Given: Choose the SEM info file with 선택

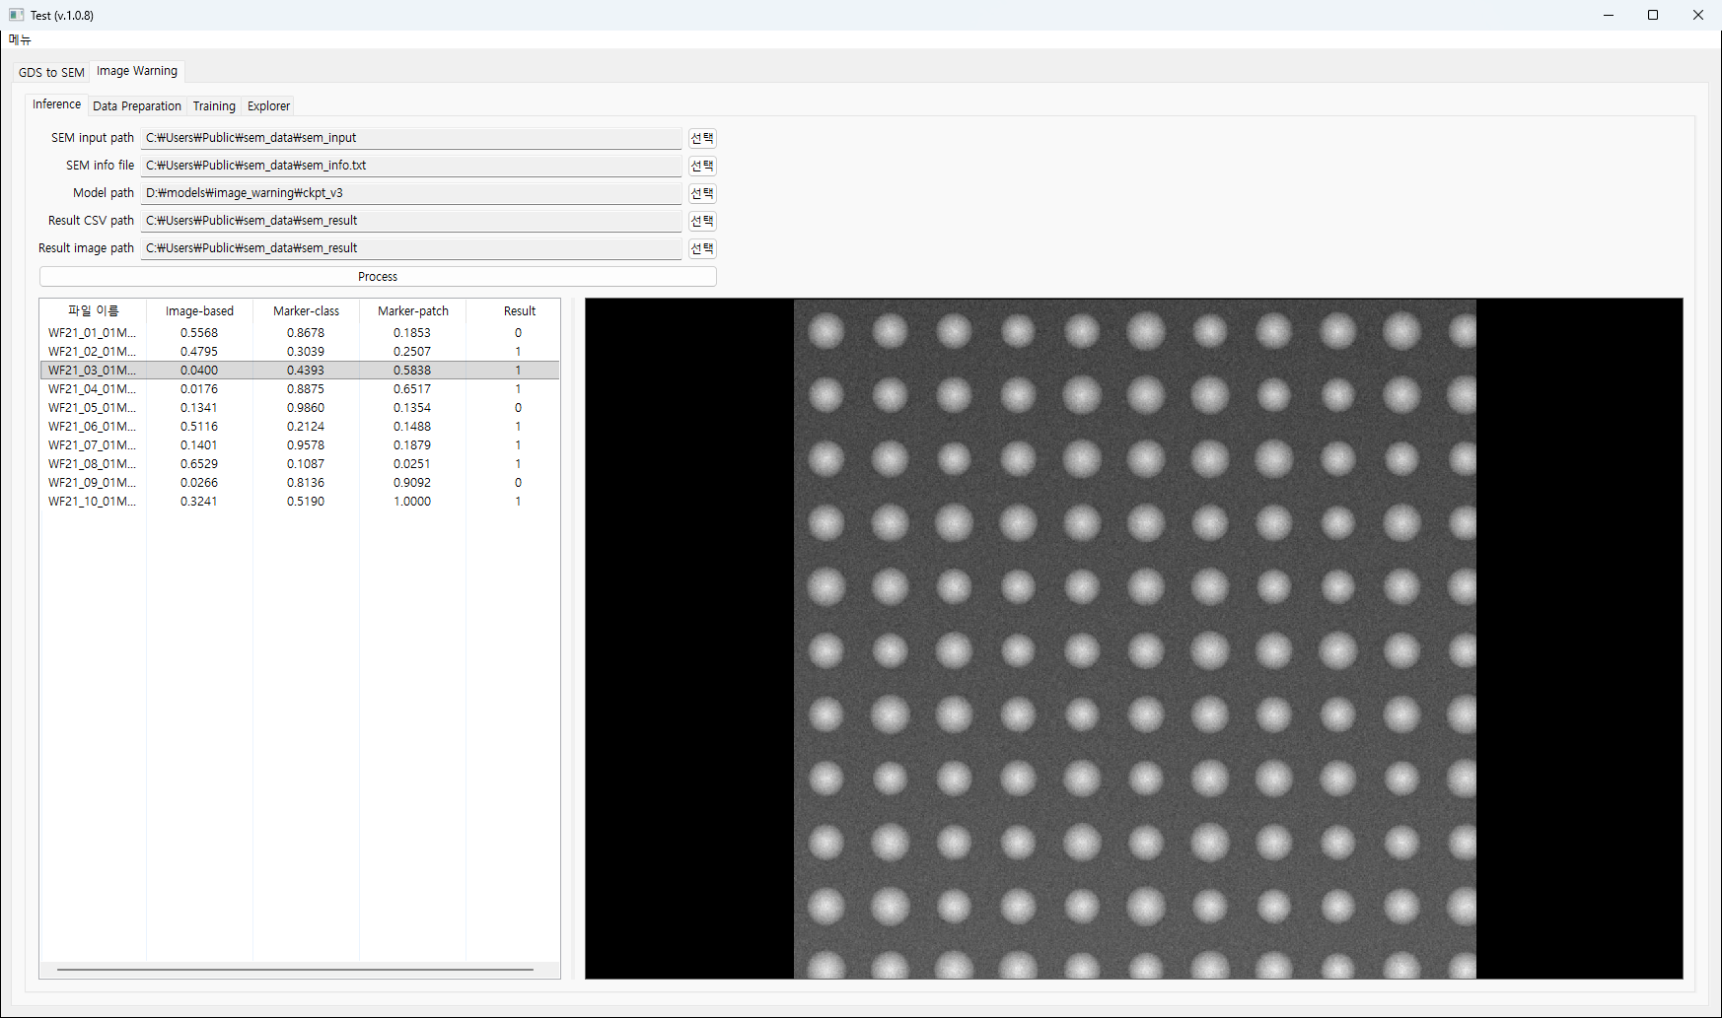Looking at the screenshot, I should click(x=702, y=166).
